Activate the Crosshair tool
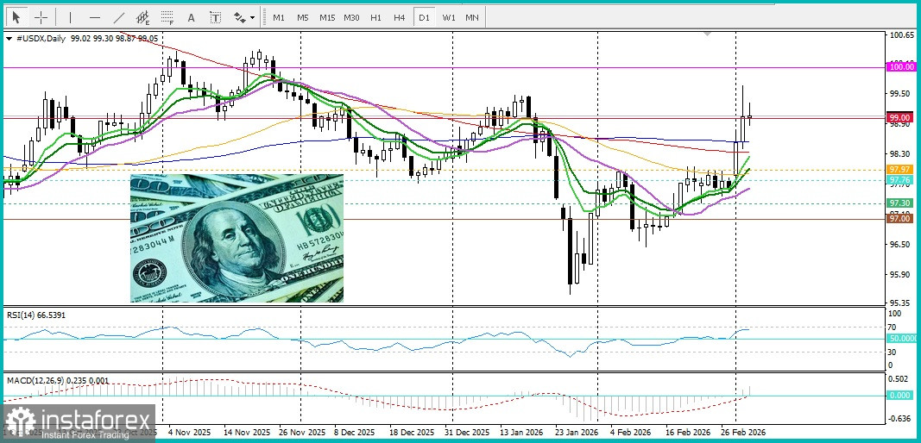 (x=41, y=17)
